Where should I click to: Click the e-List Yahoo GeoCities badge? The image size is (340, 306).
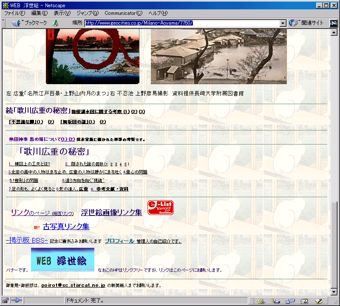tap(161, 208)
